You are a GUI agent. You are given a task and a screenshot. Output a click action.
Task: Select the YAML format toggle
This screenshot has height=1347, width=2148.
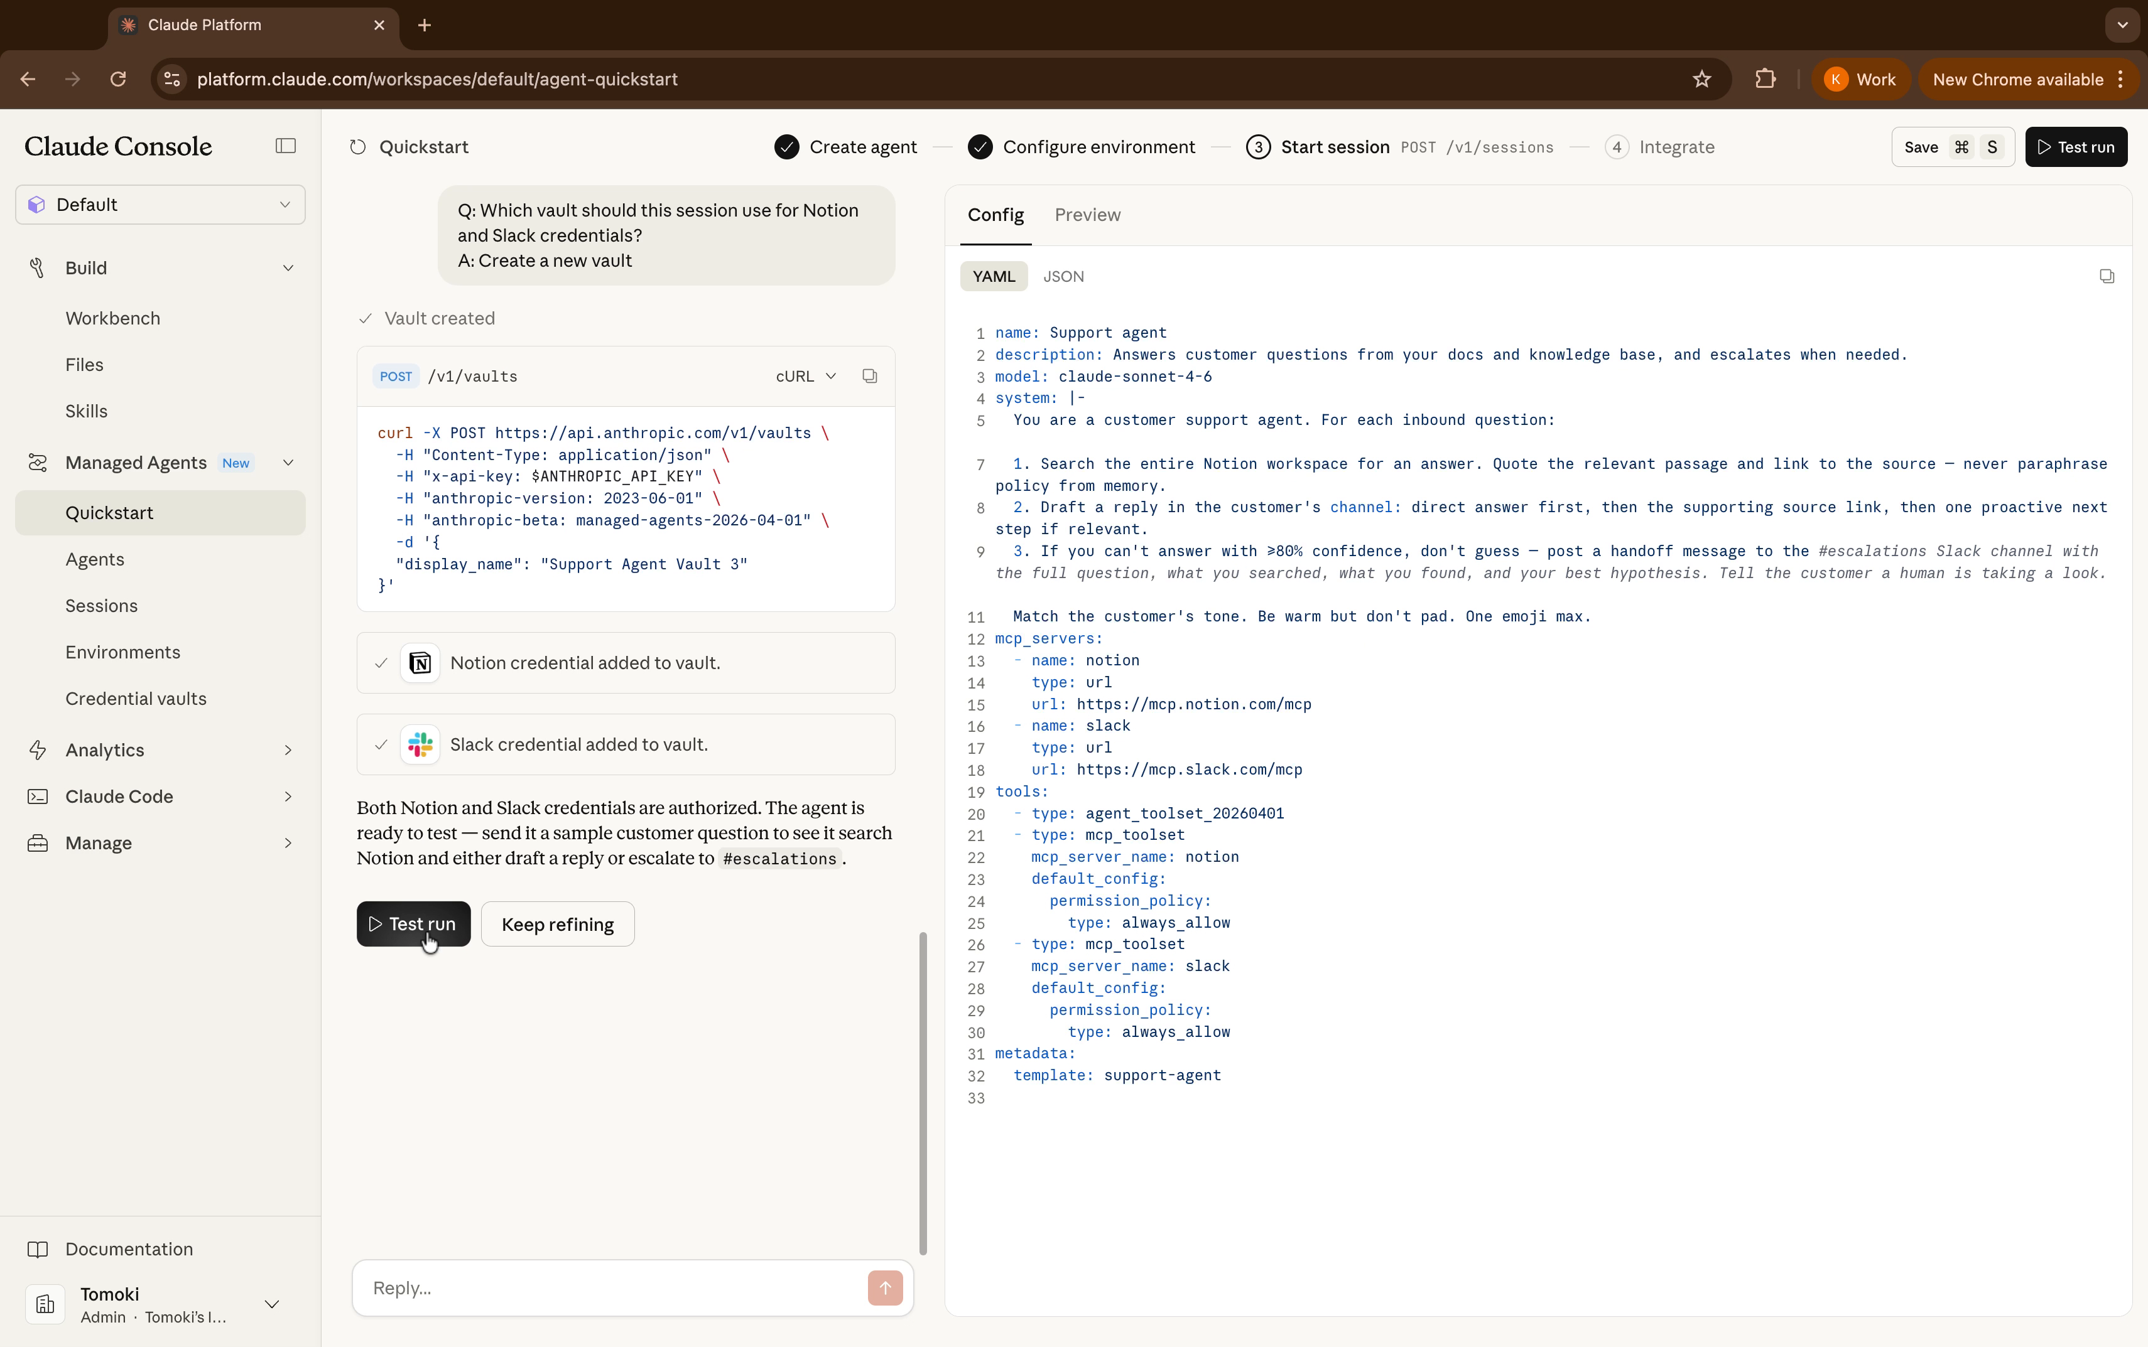994,276
